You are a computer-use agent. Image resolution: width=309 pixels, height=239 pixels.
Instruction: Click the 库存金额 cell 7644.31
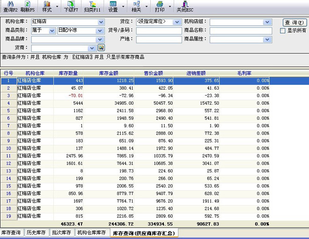[x=109, y=163]
